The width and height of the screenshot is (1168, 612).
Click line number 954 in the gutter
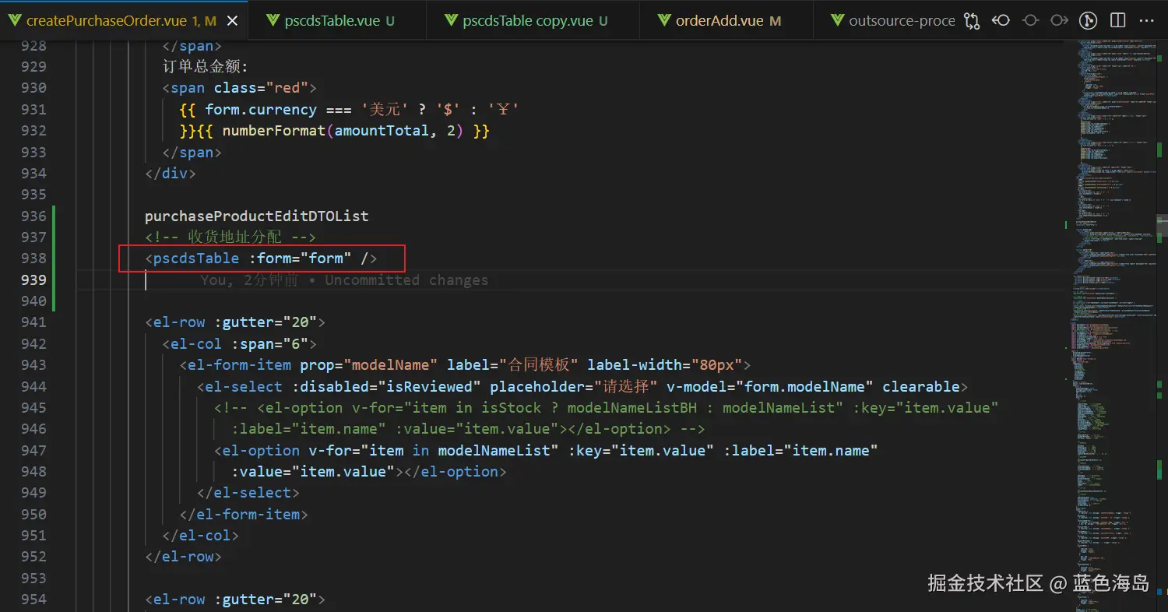[x=33, y=599]
